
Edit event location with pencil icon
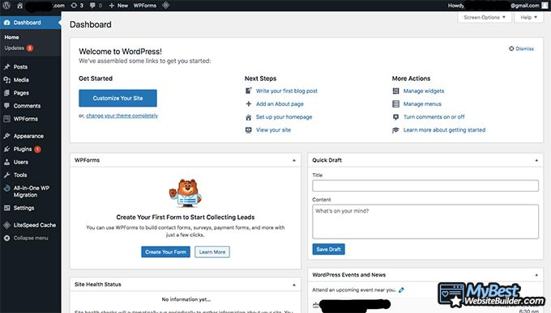401,290
